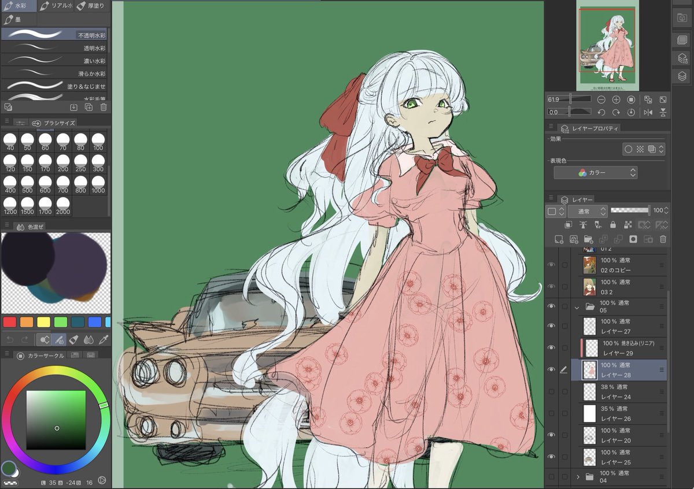
Task: Toggle set as reference layer lighthouse icon
Action: click(x=583, y=224)
